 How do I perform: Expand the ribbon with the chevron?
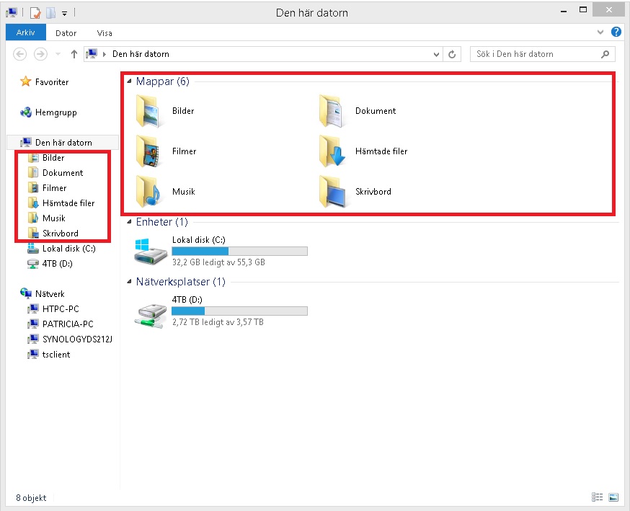tap(600, 32)
